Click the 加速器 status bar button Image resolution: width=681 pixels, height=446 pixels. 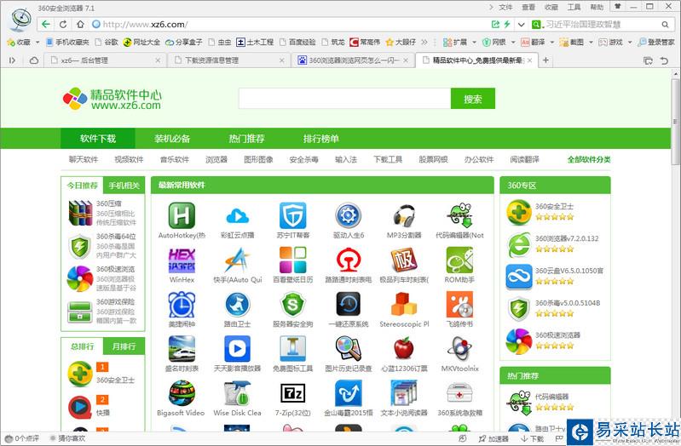(x=493, y=438)
